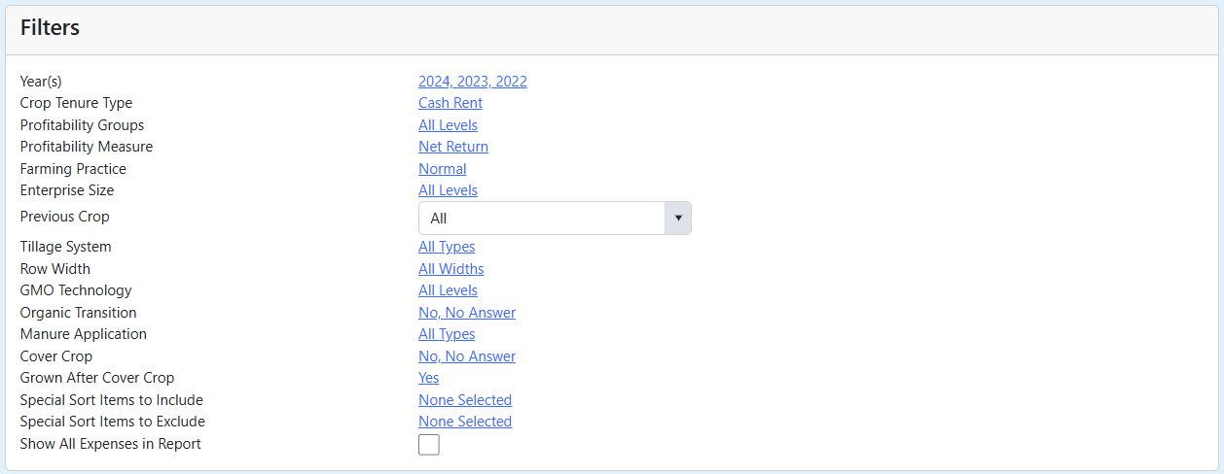Select the Row Width All Widths link

450,269
